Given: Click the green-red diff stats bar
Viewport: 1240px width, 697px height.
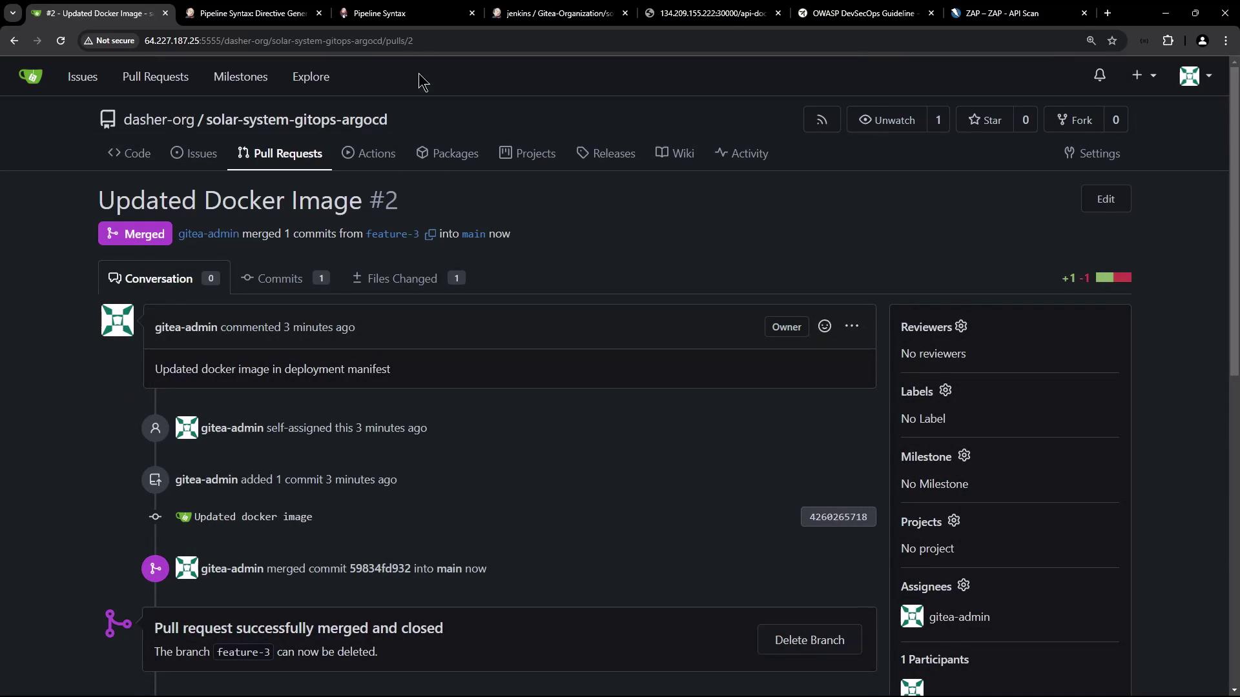Looking at the screenshot, I should [1113, 278].
